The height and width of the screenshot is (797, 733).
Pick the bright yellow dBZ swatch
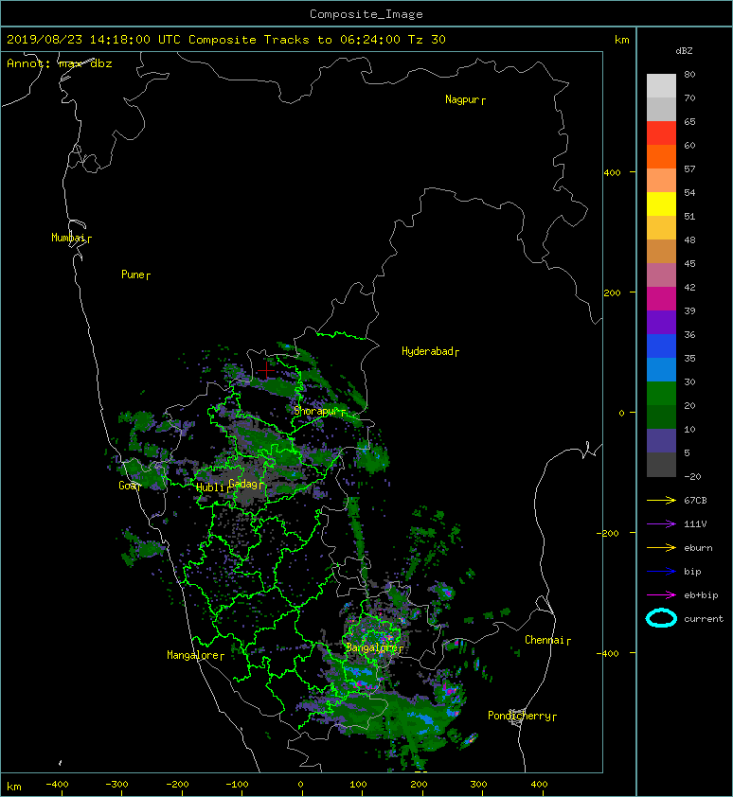pos(661,204)
